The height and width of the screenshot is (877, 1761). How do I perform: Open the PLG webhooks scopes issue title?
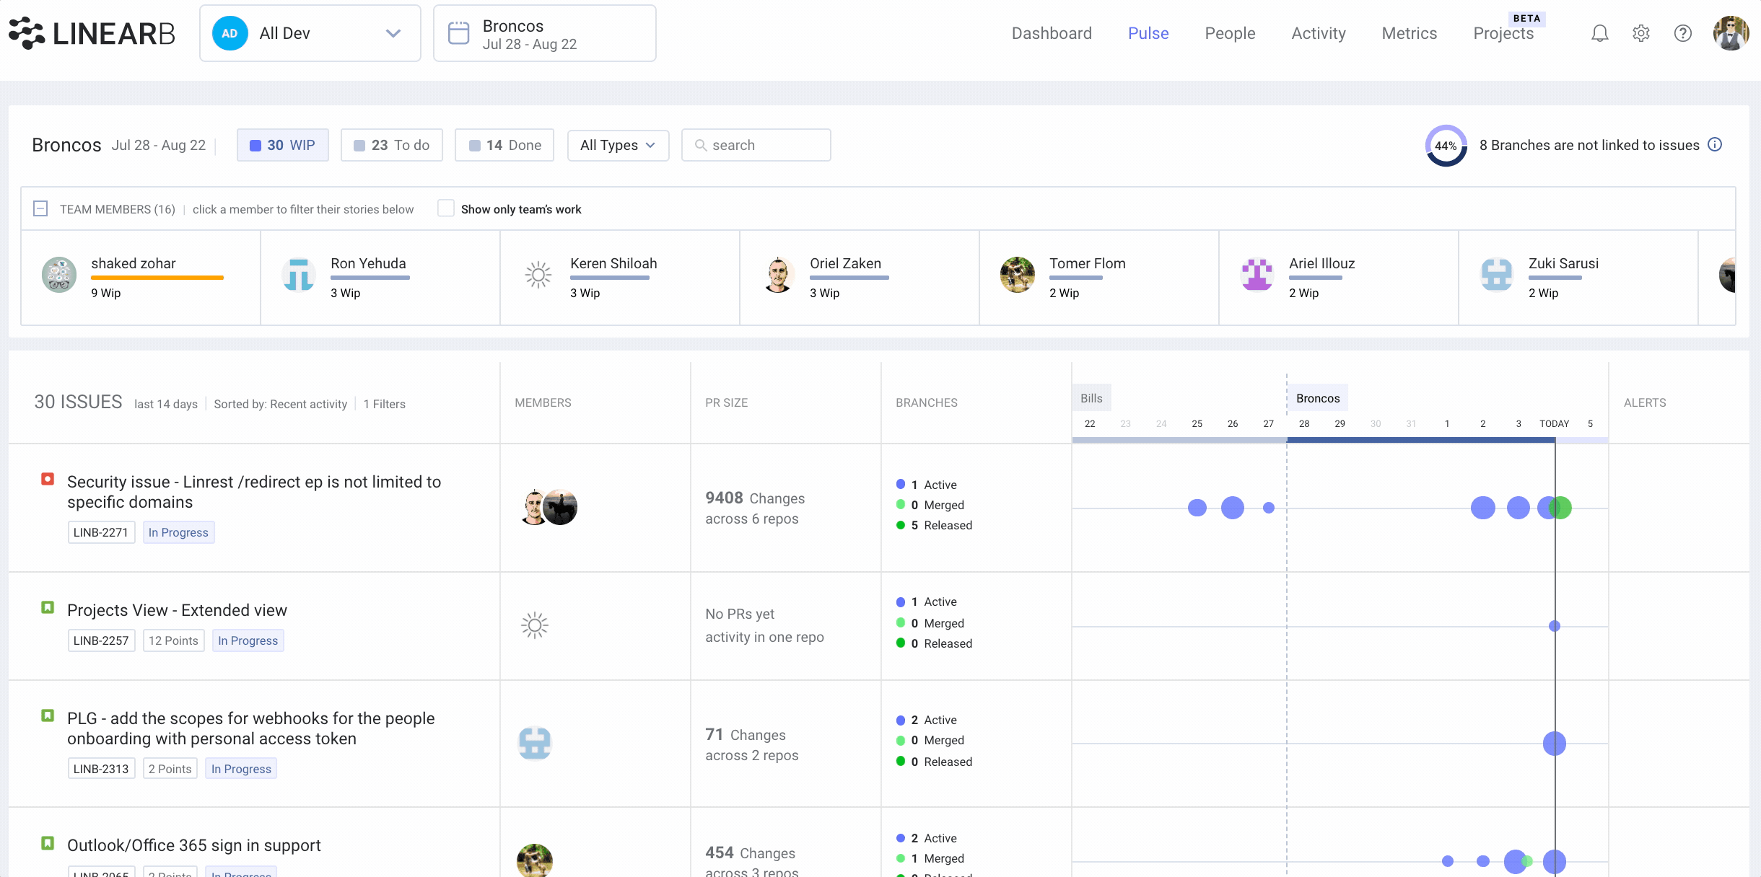pos(251,728)
